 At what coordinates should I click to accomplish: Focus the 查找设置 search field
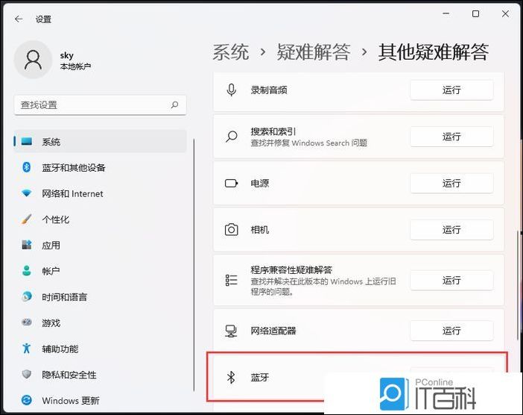100,105
